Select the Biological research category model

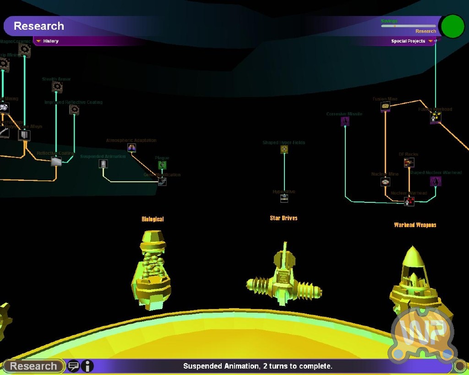click(153, 270)
